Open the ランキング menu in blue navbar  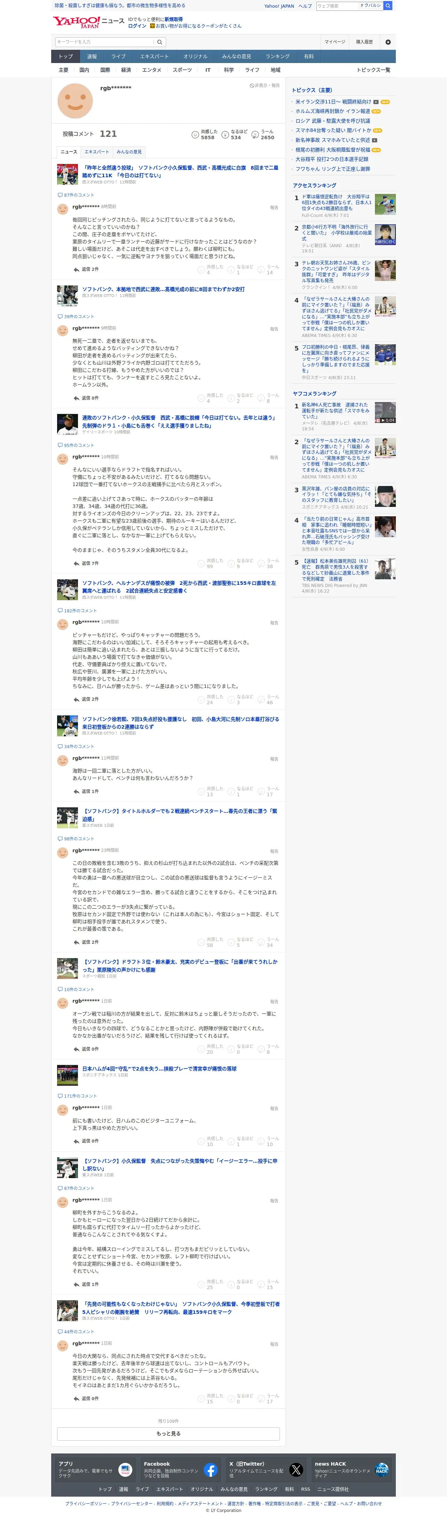coord(277,57)
